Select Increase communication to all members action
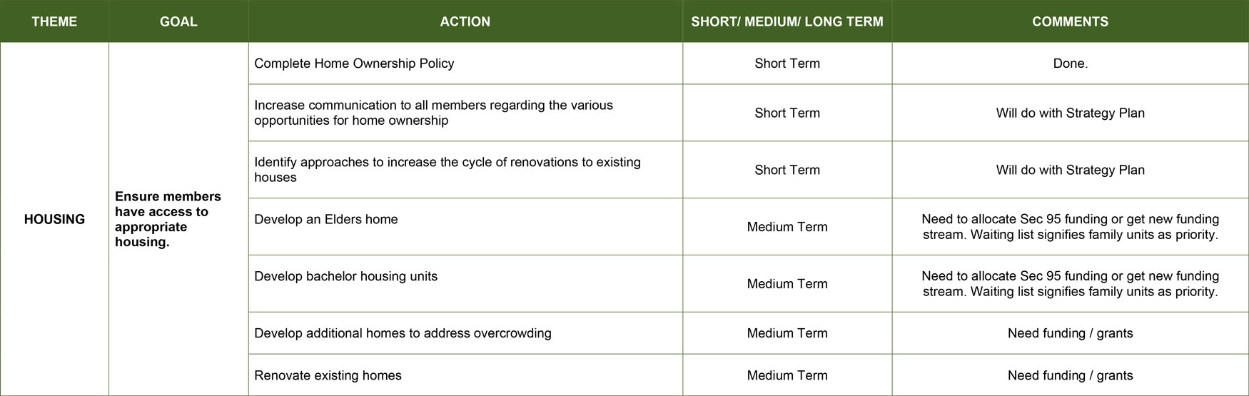This screenshot has width=1249, height=396. (x=433, y=113)
